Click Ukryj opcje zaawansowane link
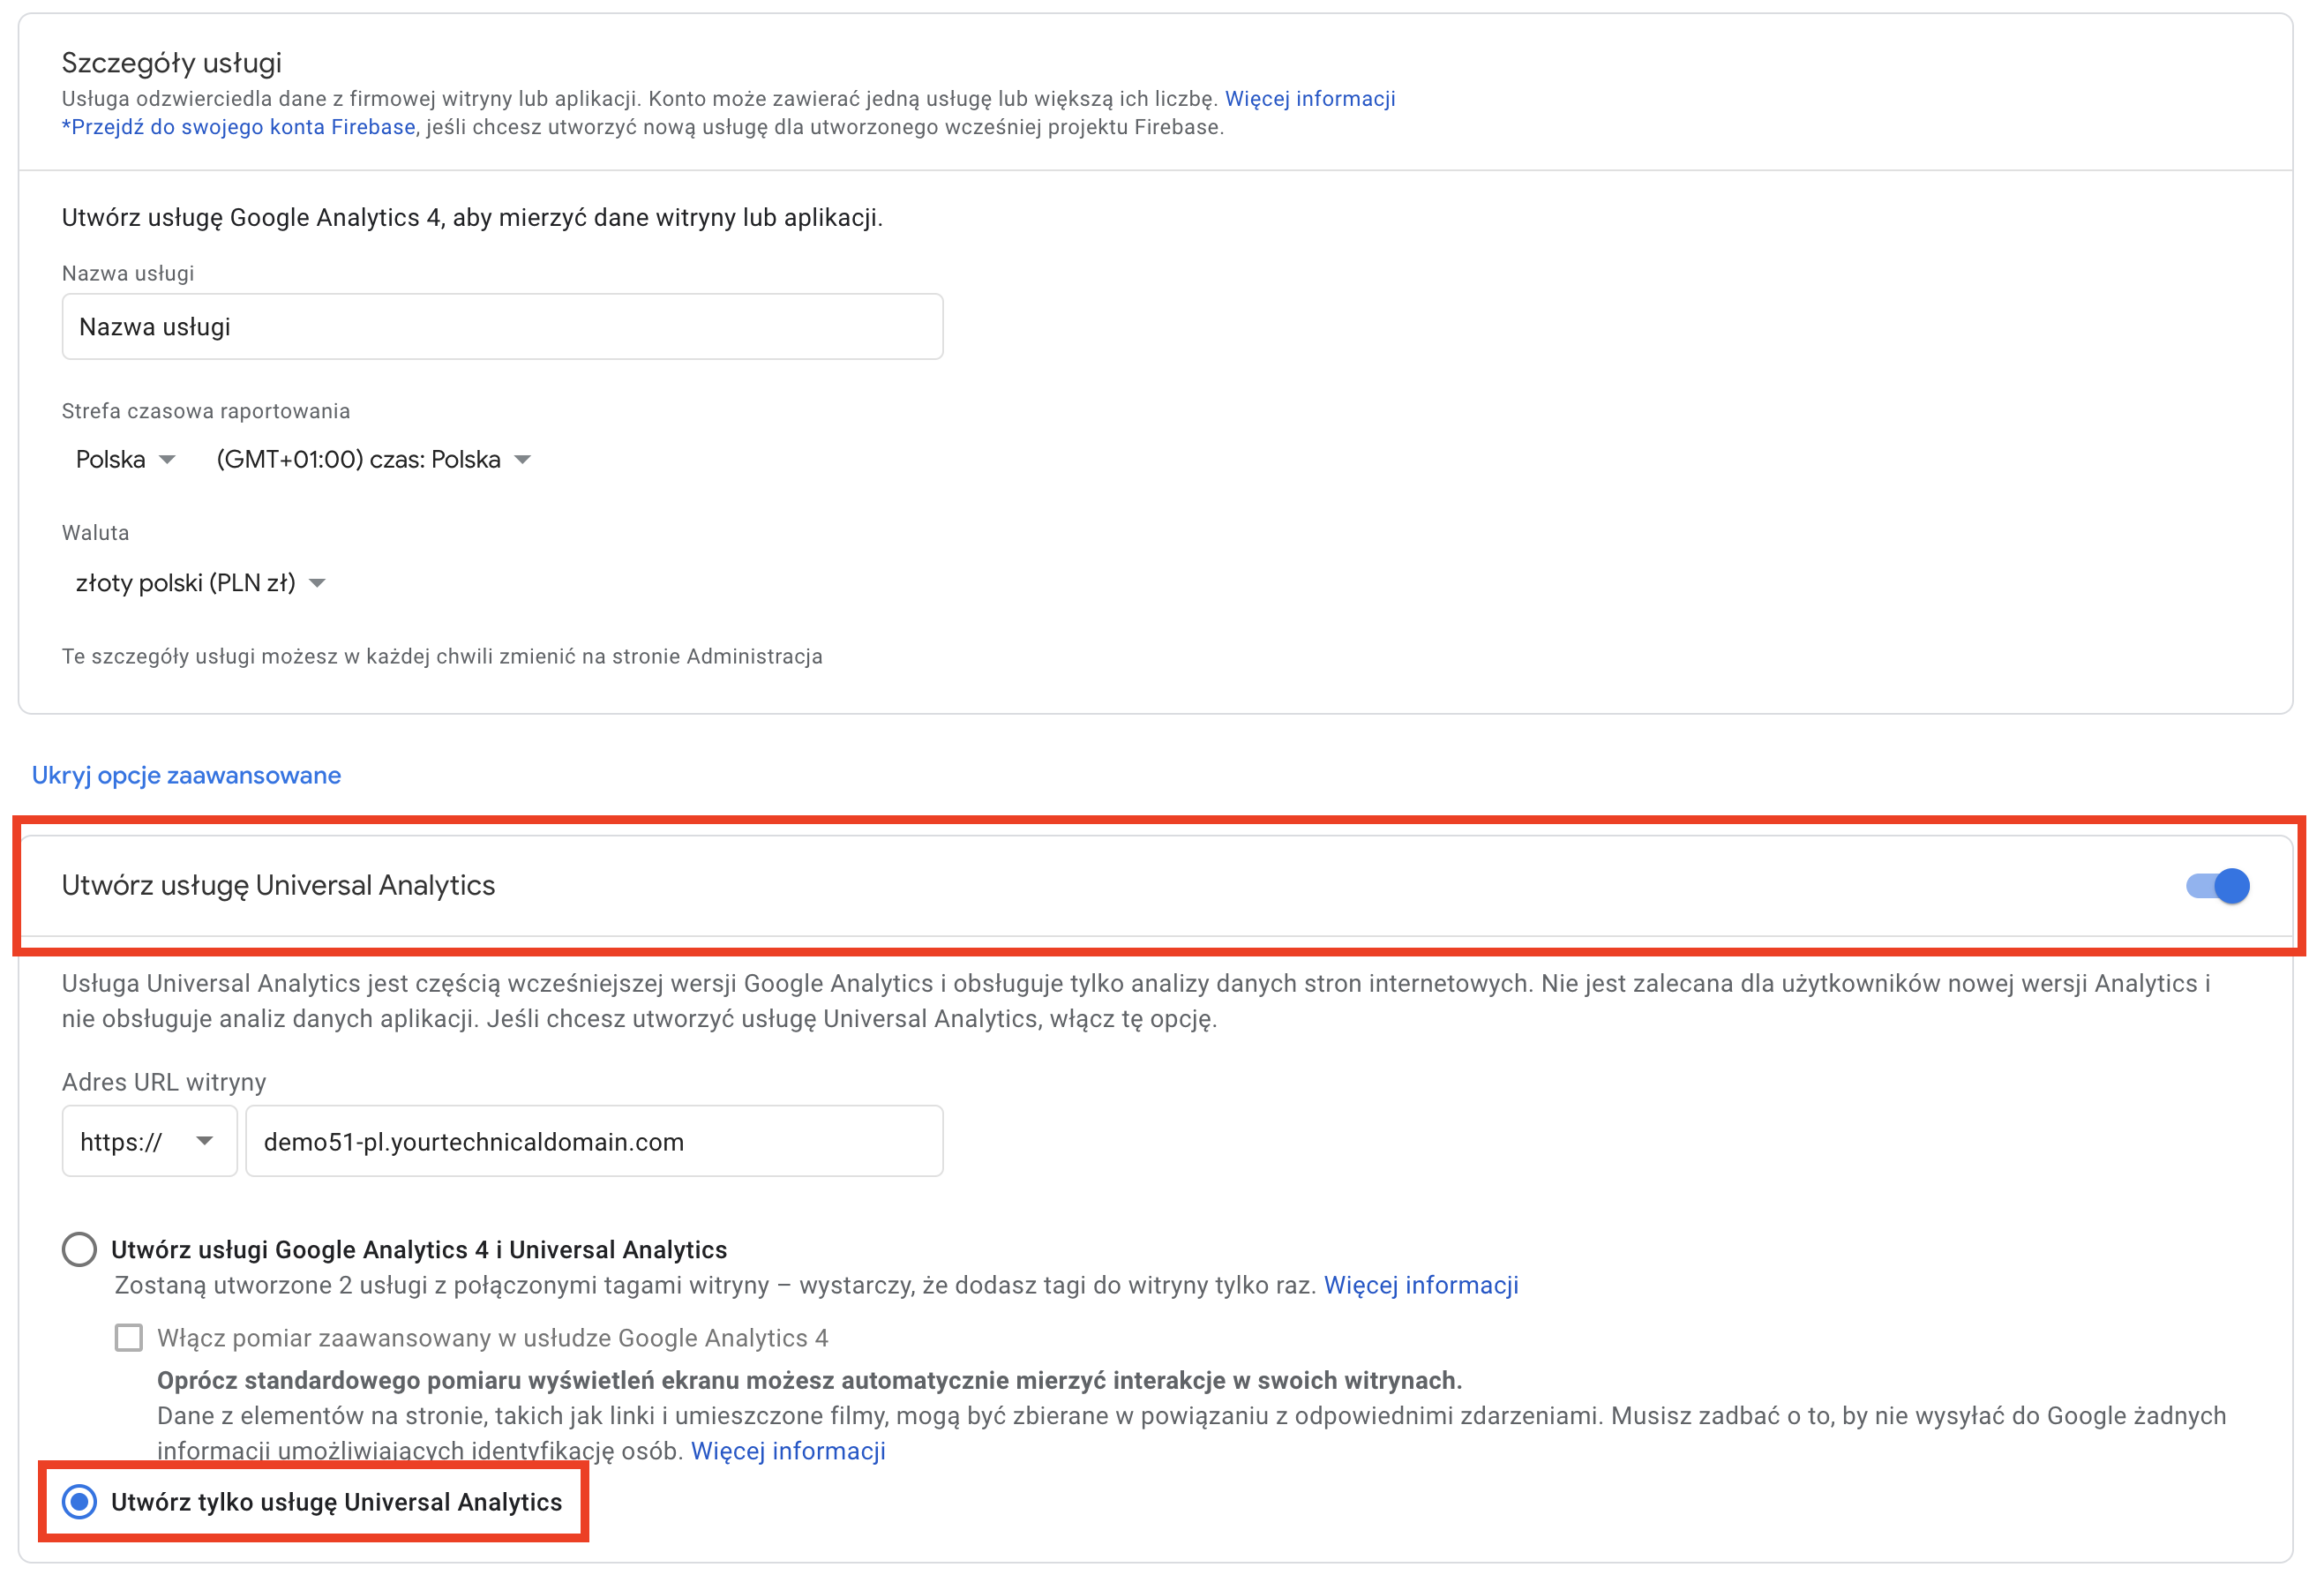 point(186,775)
